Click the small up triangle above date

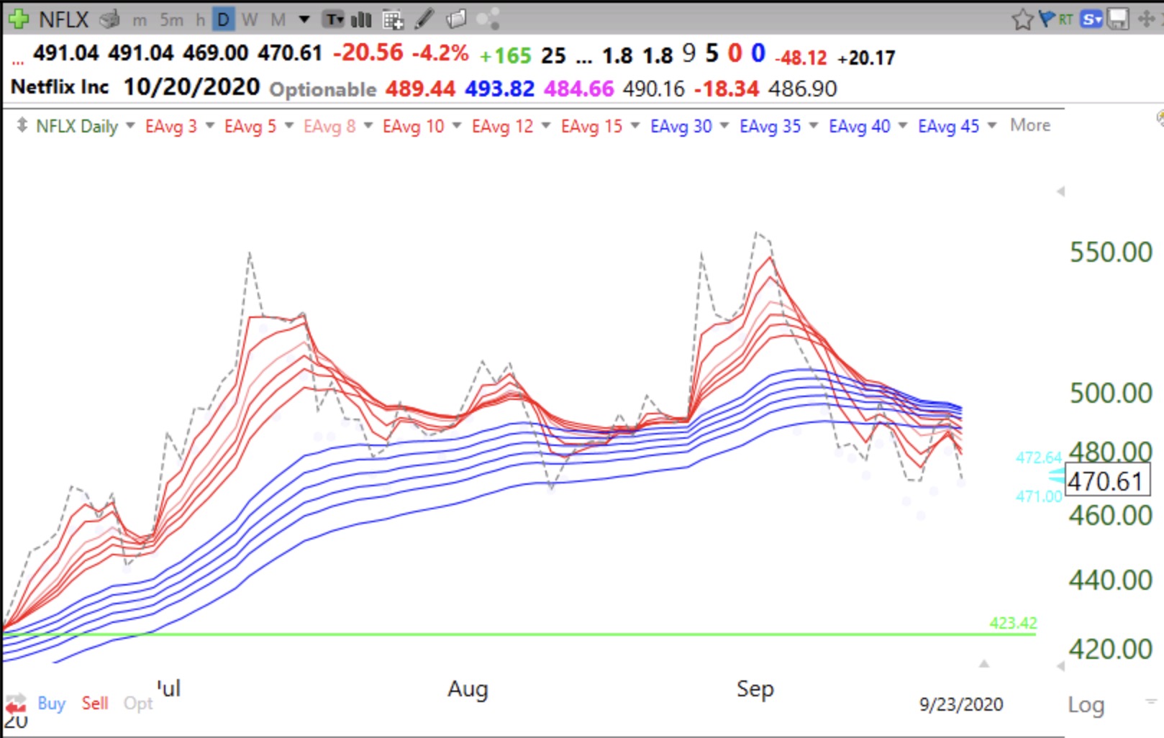(x=983, y=663)
